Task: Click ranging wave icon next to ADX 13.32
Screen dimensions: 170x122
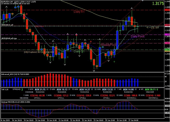Action: [x=115, y=89]
